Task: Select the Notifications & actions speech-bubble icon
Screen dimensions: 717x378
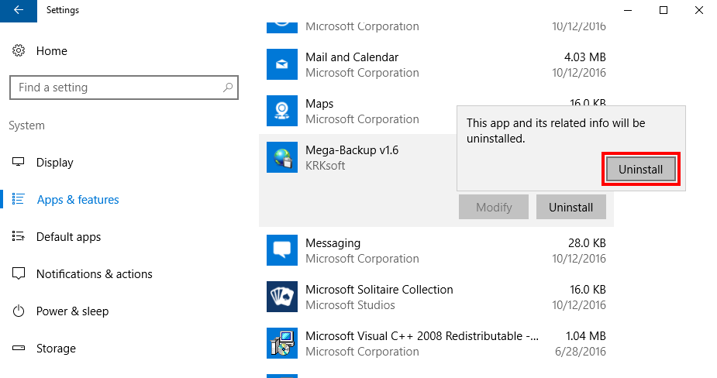Action: tap(19, 273)
